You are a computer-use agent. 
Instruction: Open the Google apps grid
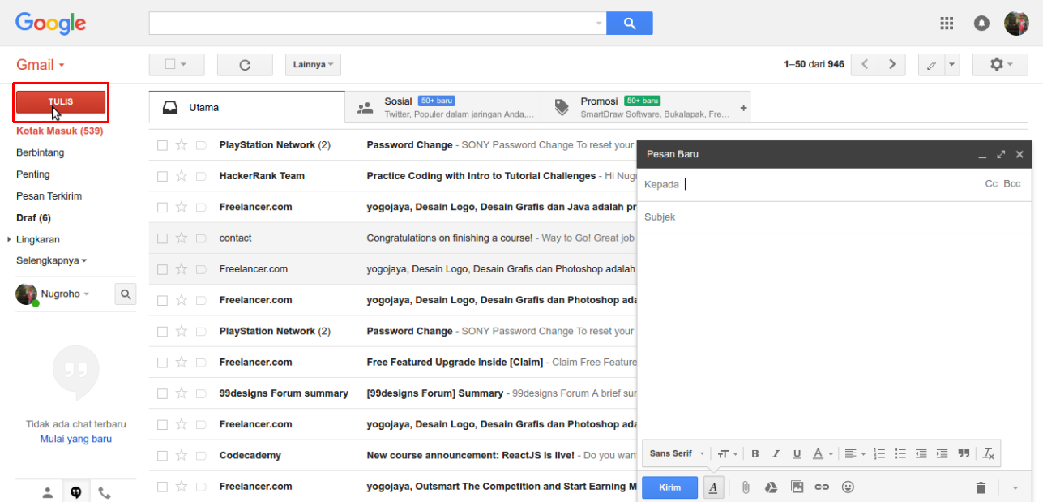[x=946, y=23]
